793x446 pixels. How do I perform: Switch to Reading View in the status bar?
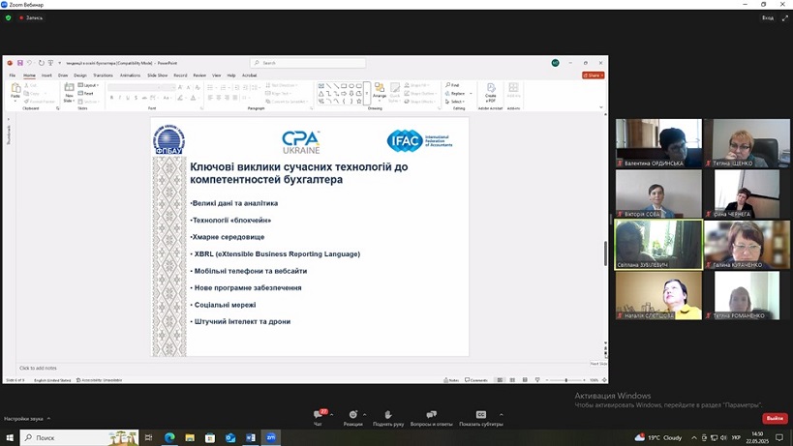click(x=525, y=380)
